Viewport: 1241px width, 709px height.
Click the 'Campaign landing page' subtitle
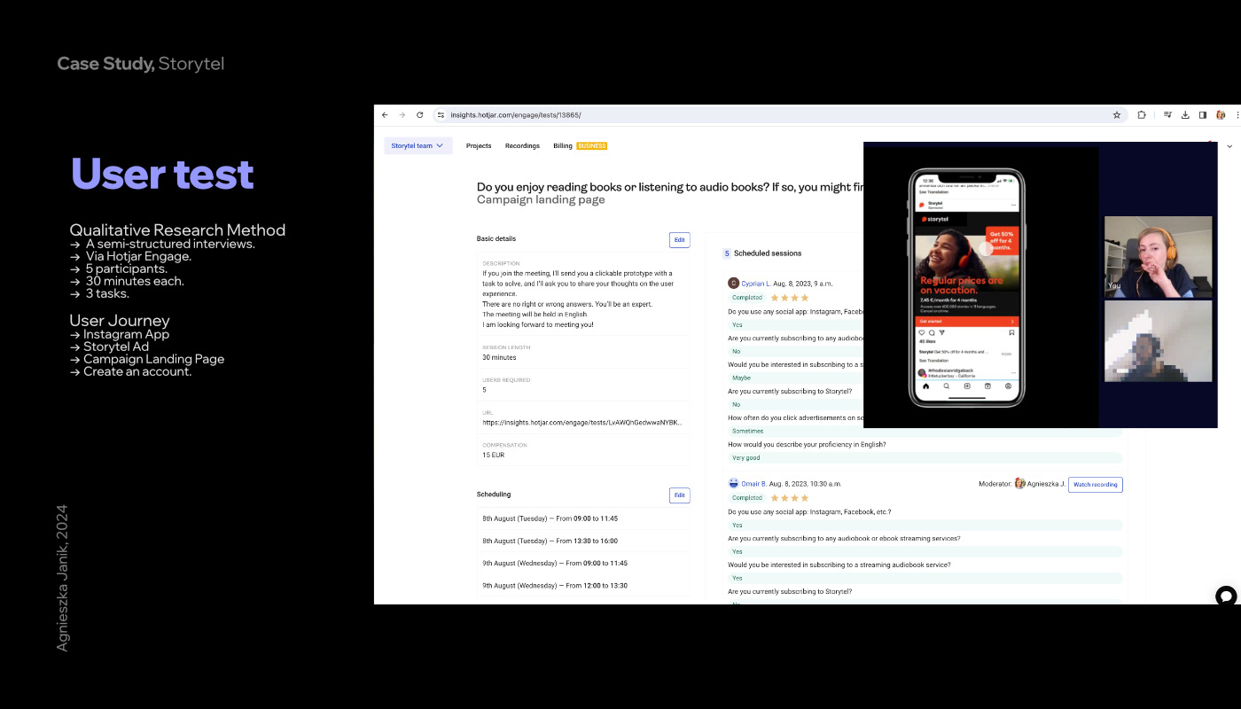[541, 199]
